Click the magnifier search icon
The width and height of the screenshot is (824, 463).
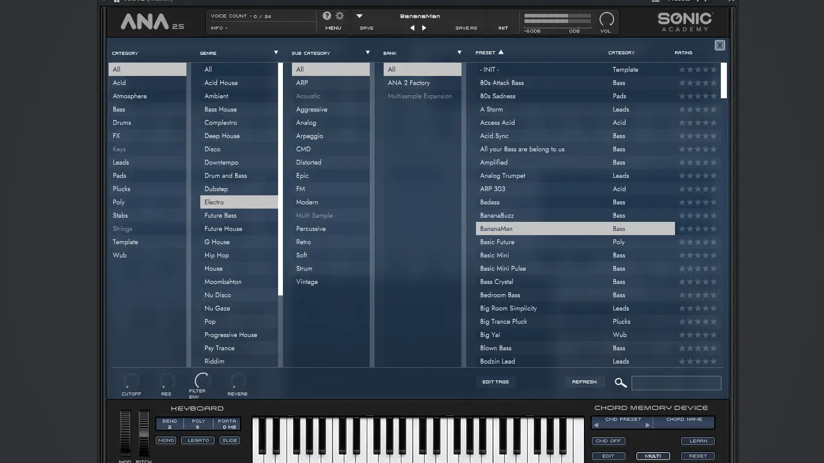coord(621,382)
